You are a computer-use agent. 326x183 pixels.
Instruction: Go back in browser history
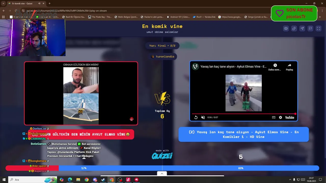pyautogui.click(x=4, y=11)
